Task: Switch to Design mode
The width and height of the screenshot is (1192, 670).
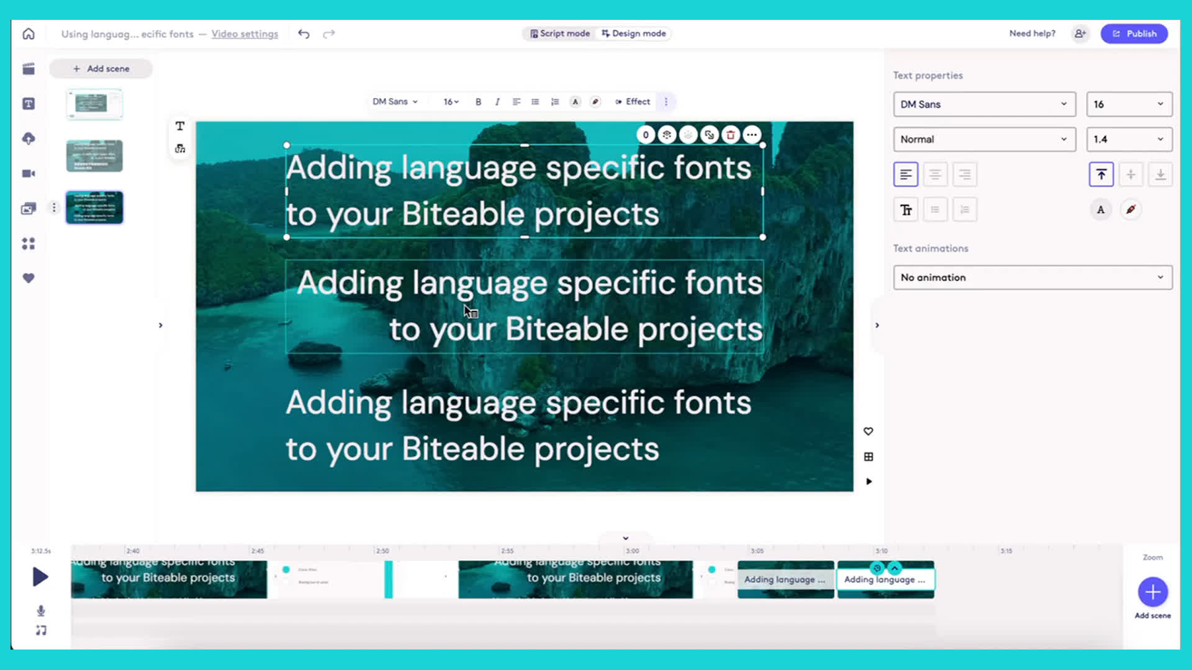Action: [634, 33]
